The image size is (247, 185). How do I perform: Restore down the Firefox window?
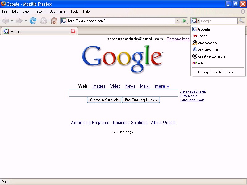point(236,4)
